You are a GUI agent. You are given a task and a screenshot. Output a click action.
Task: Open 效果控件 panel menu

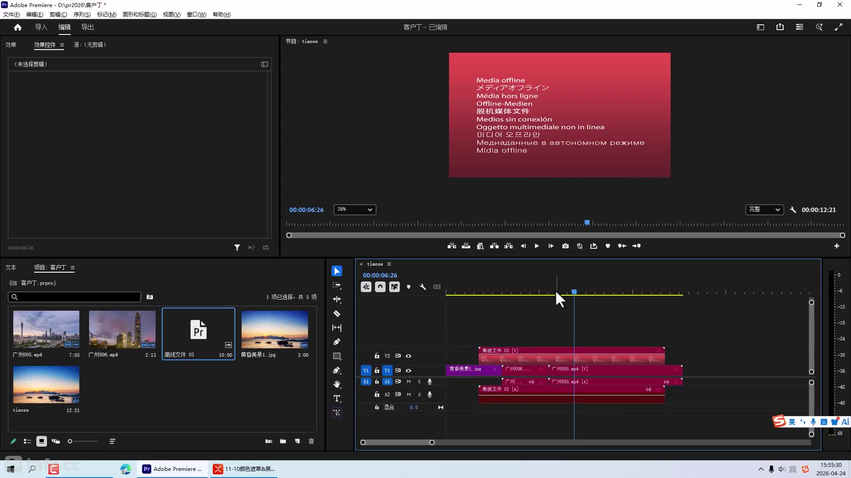click(62, 45)
